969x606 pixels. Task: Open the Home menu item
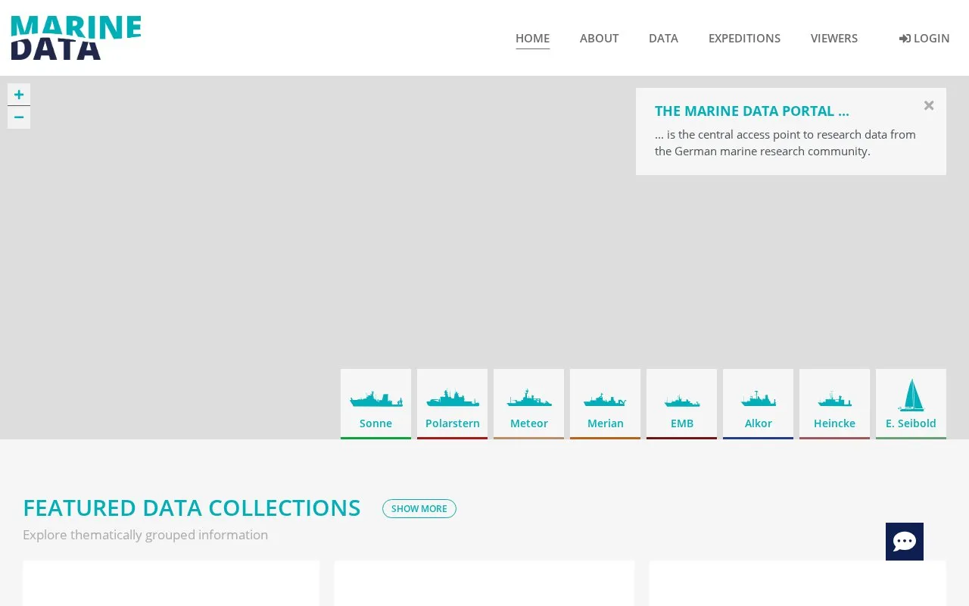coord(533,39)
